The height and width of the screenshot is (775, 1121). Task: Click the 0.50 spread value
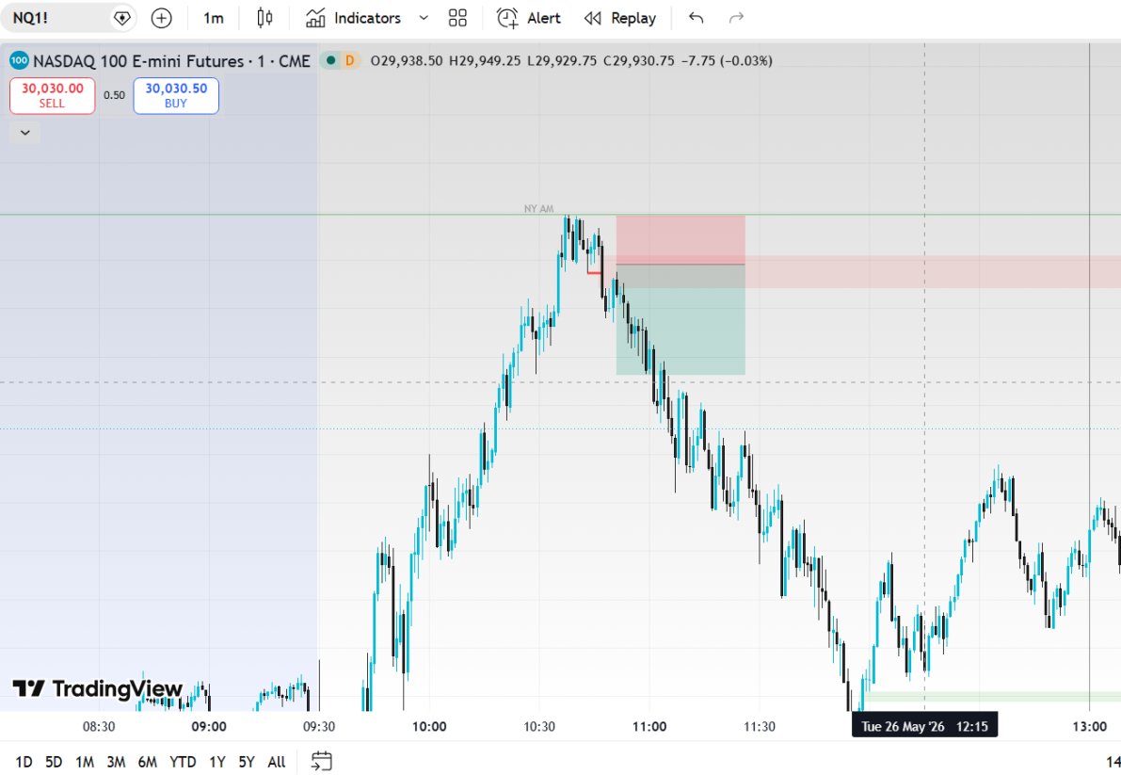coord(114,95)
